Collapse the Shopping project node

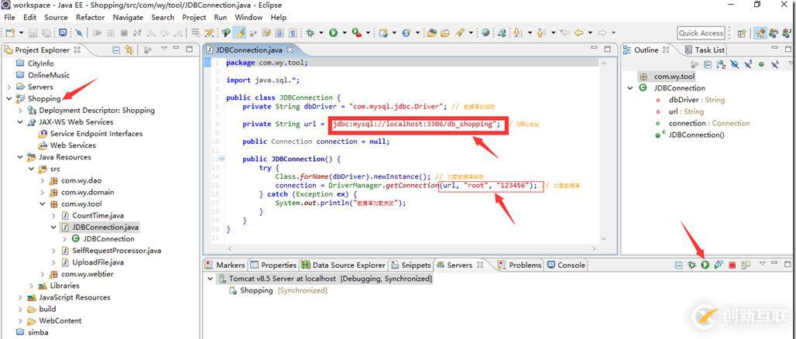pos(9,99)
